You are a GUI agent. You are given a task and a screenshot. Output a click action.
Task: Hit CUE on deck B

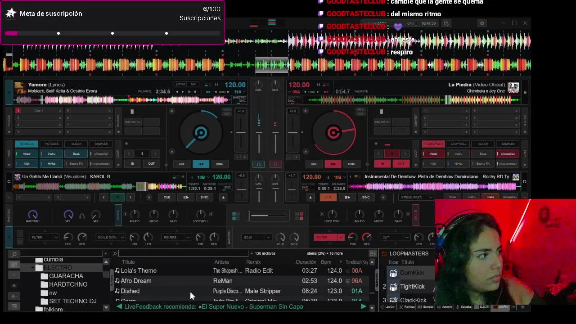coord(314,164)
